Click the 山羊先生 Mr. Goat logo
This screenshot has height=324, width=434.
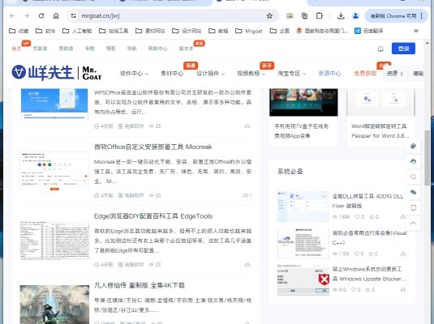(57, 73)
